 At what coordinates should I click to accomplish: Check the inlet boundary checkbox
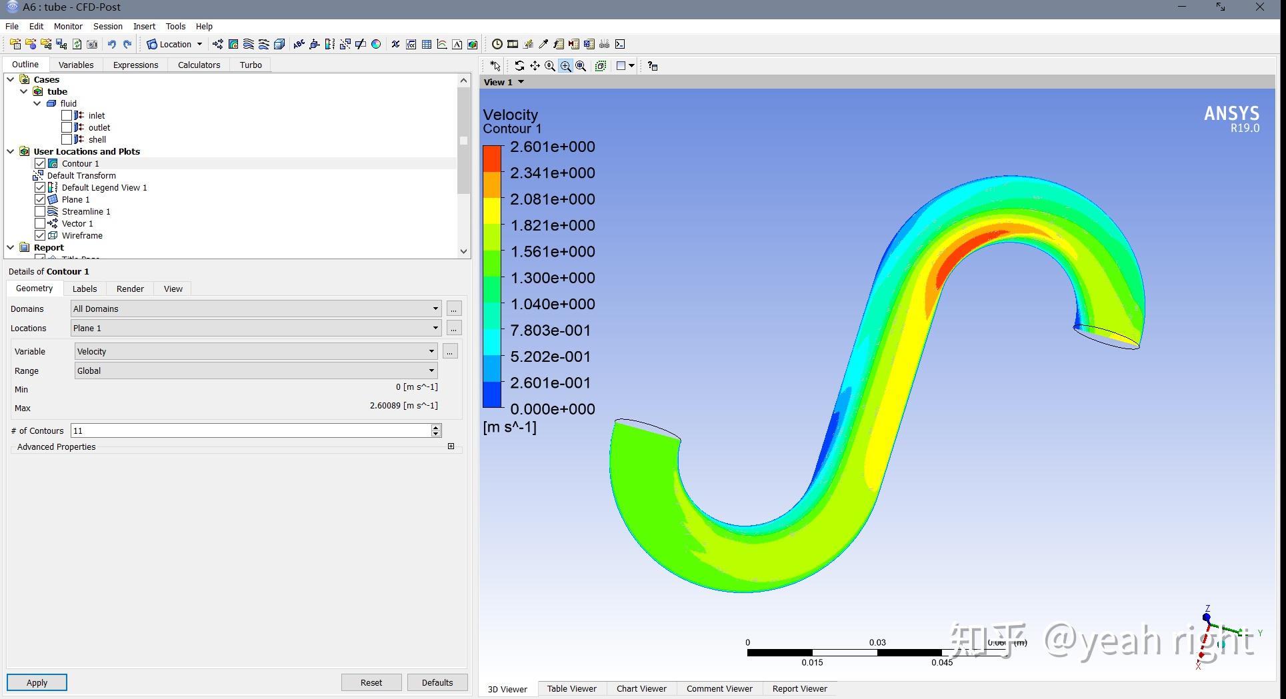pyautogui.click(x=67, y=116)
